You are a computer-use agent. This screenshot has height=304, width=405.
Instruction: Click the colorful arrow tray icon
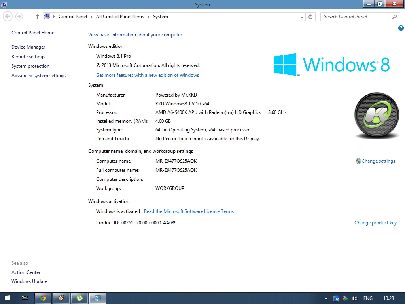click(x=345, y=298)
